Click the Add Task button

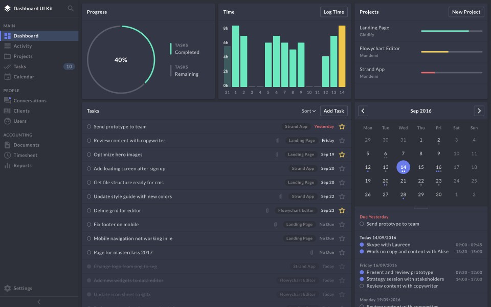pyautogui.click(x=333, y=111)
